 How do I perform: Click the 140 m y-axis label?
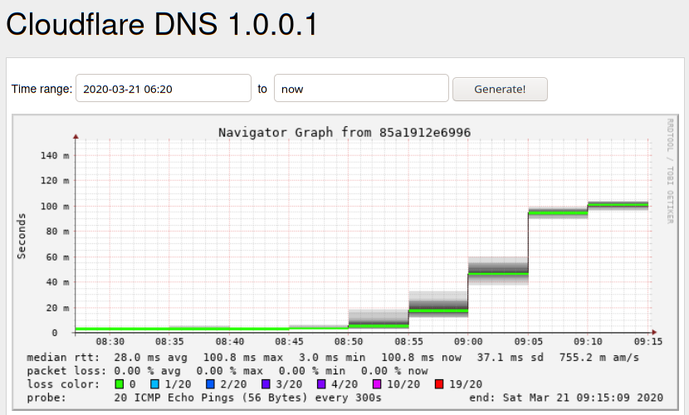tap(55, 155)
